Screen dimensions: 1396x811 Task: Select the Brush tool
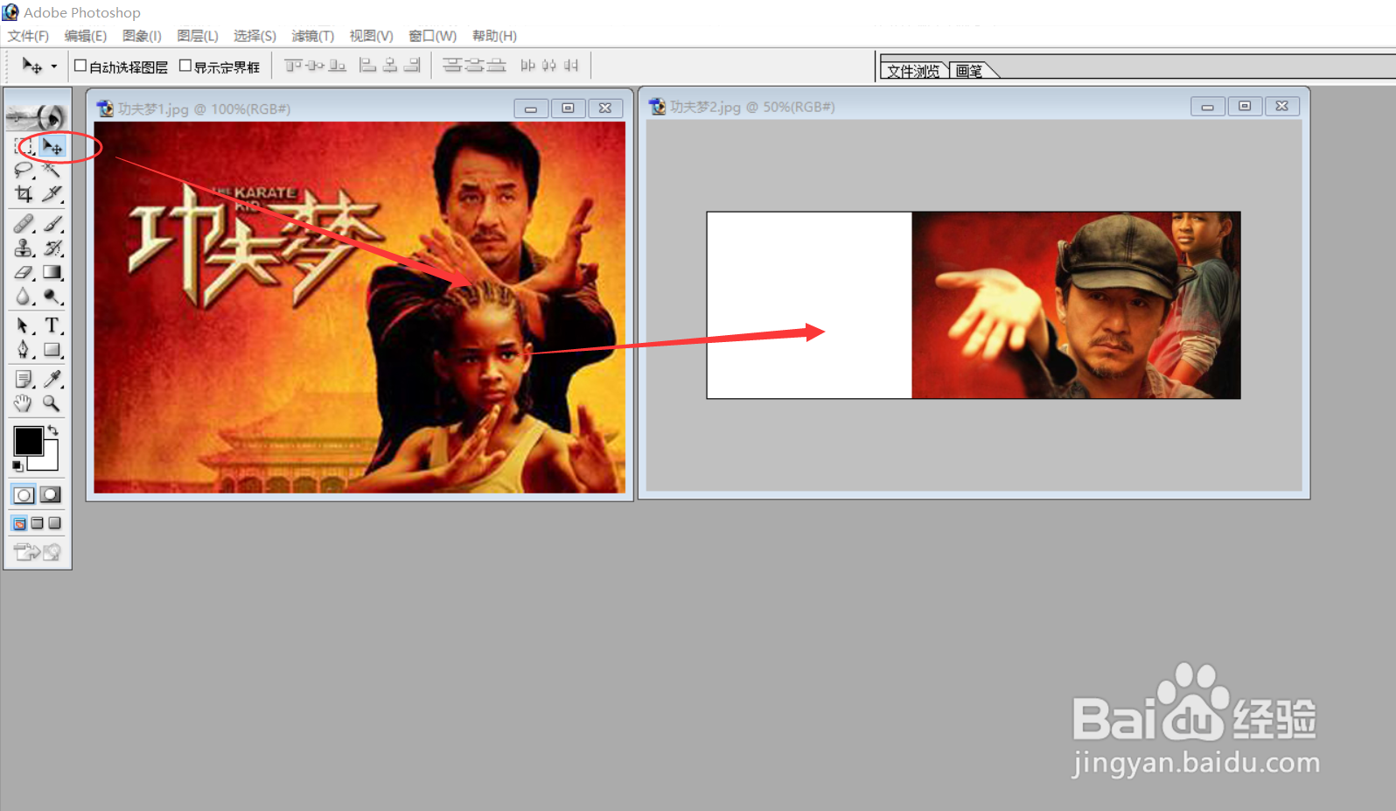coord(52,225)
